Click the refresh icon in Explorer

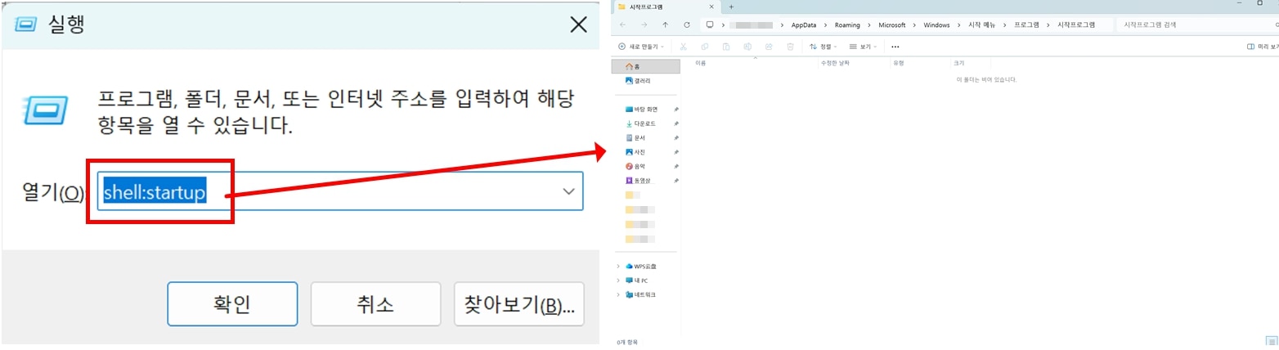click(687, 25)
